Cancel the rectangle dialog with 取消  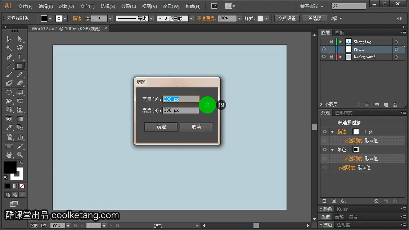[x=196, y=127]
